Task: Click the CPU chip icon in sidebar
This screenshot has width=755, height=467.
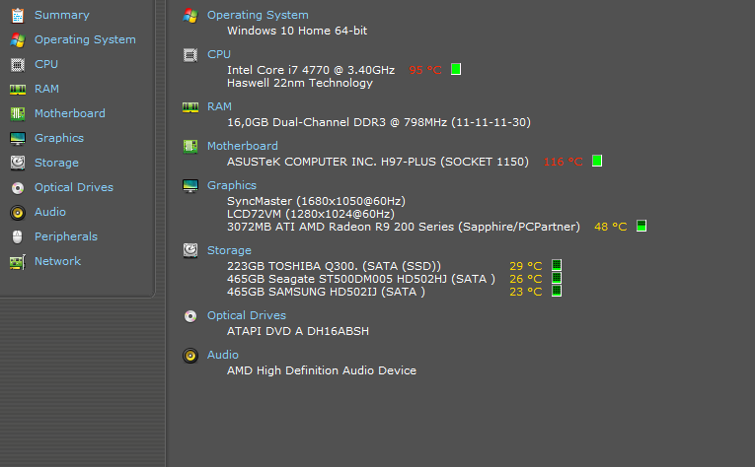Action: click(18, 64)
